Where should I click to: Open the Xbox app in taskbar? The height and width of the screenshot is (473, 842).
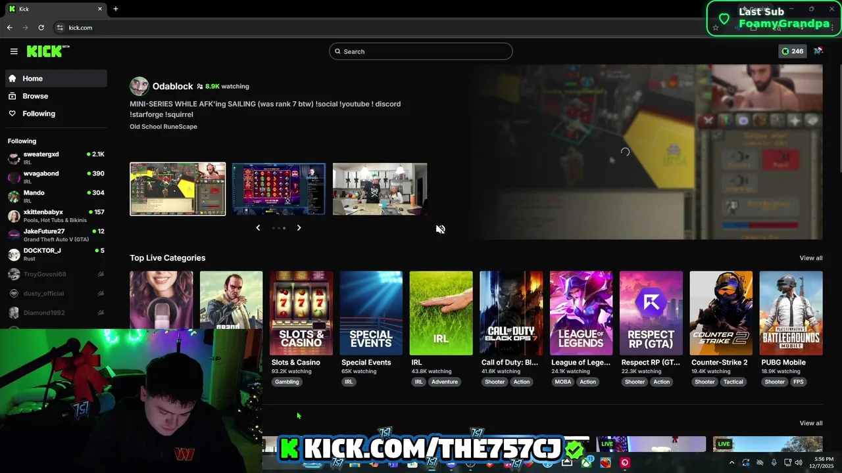(x=586, y=462)
